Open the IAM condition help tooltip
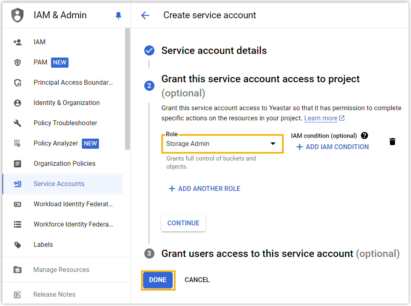Viewport: 411px width, 306px height. (x=364, y=135)
